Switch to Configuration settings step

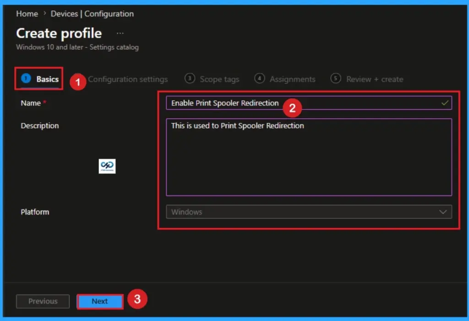[128, 79]
